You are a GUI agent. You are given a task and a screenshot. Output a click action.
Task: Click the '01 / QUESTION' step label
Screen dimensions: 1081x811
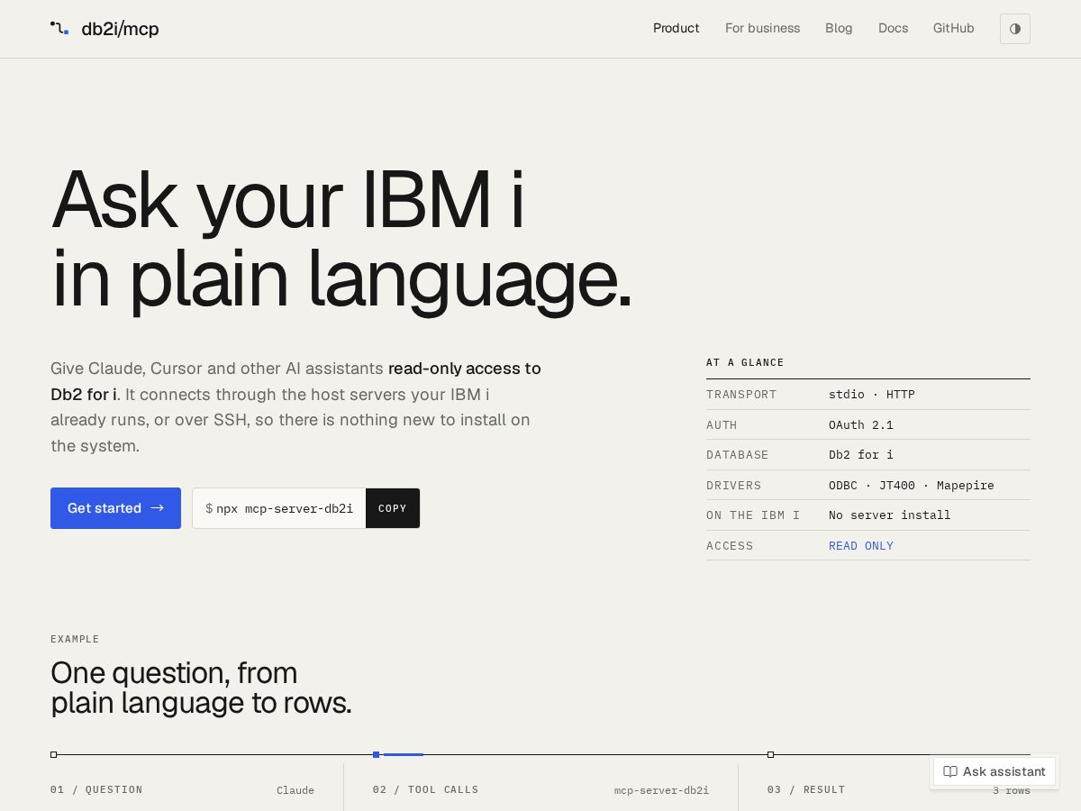click(x=96, y=789)
